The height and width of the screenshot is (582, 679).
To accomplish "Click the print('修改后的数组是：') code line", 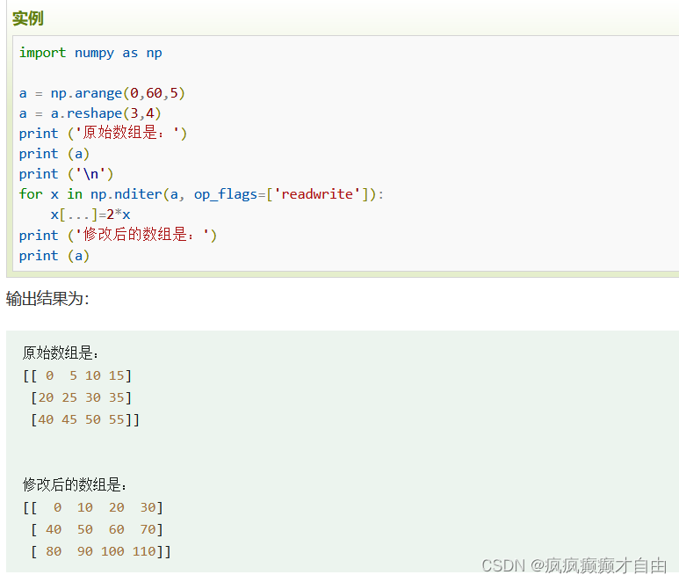I will coord(118,235).
